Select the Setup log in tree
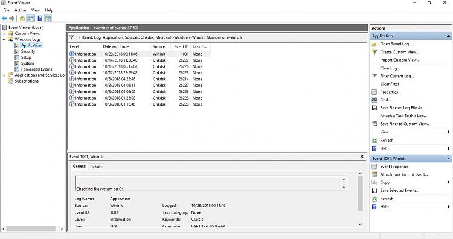This screenshot has height=239, width=453. tap(26, 57)
